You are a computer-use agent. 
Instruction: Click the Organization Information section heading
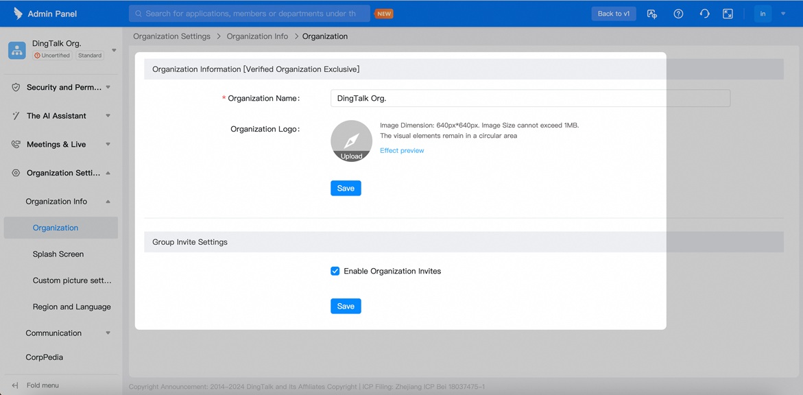[x=256, y=69]
